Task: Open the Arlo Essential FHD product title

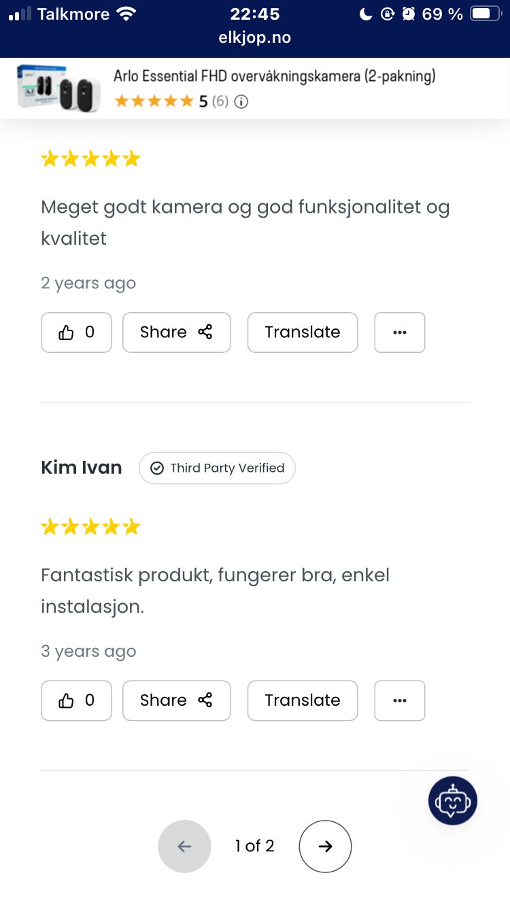Action: pyautogui.click(x=274, y=76)
